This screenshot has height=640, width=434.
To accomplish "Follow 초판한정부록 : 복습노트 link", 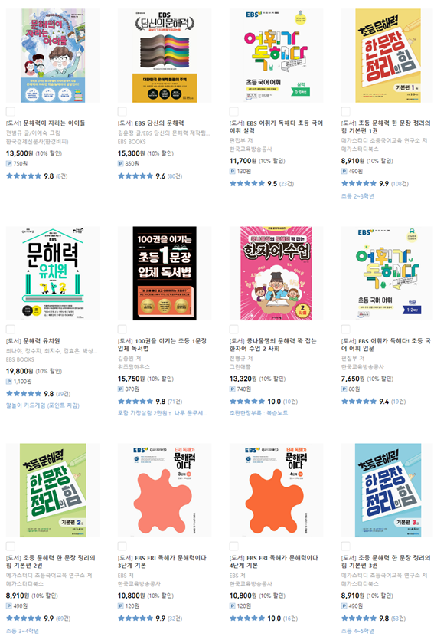I will 259,413.
